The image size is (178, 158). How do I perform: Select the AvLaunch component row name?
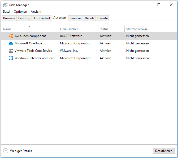[x=30, y=36]
